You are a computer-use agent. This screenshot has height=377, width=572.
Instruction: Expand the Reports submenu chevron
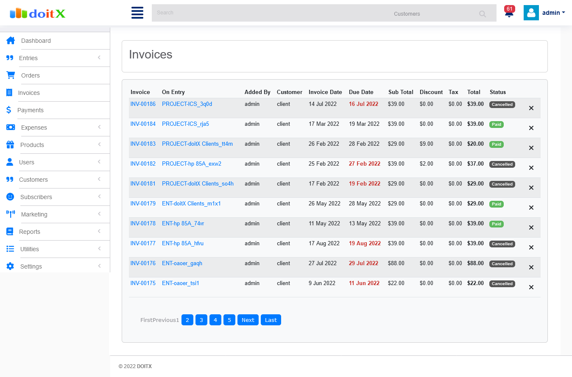[99, 231]
